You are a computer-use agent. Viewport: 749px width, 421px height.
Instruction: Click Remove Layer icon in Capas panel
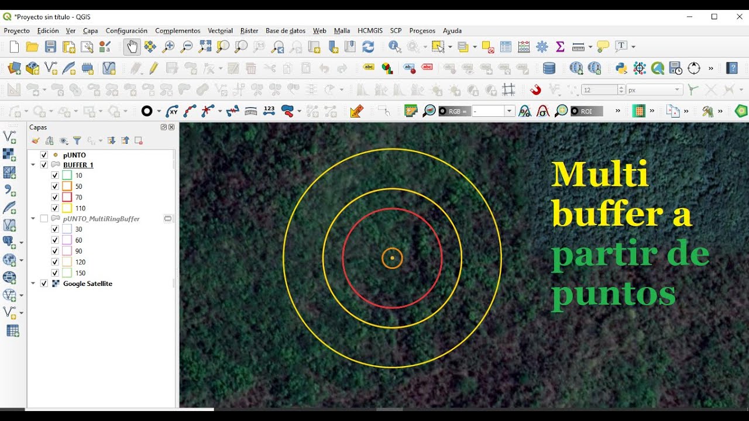[x=139, y=140]
